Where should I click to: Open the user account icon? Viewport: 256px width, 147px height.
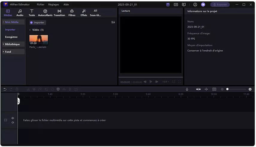195,4
